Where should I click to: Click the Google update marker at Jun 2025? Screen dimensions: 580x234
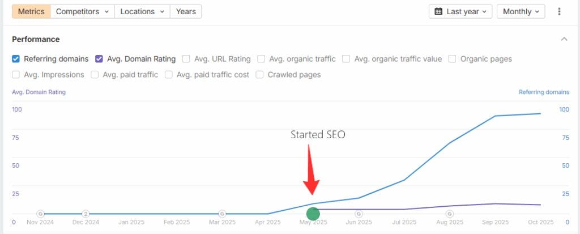pyautogui.click(x=359, y=214)
